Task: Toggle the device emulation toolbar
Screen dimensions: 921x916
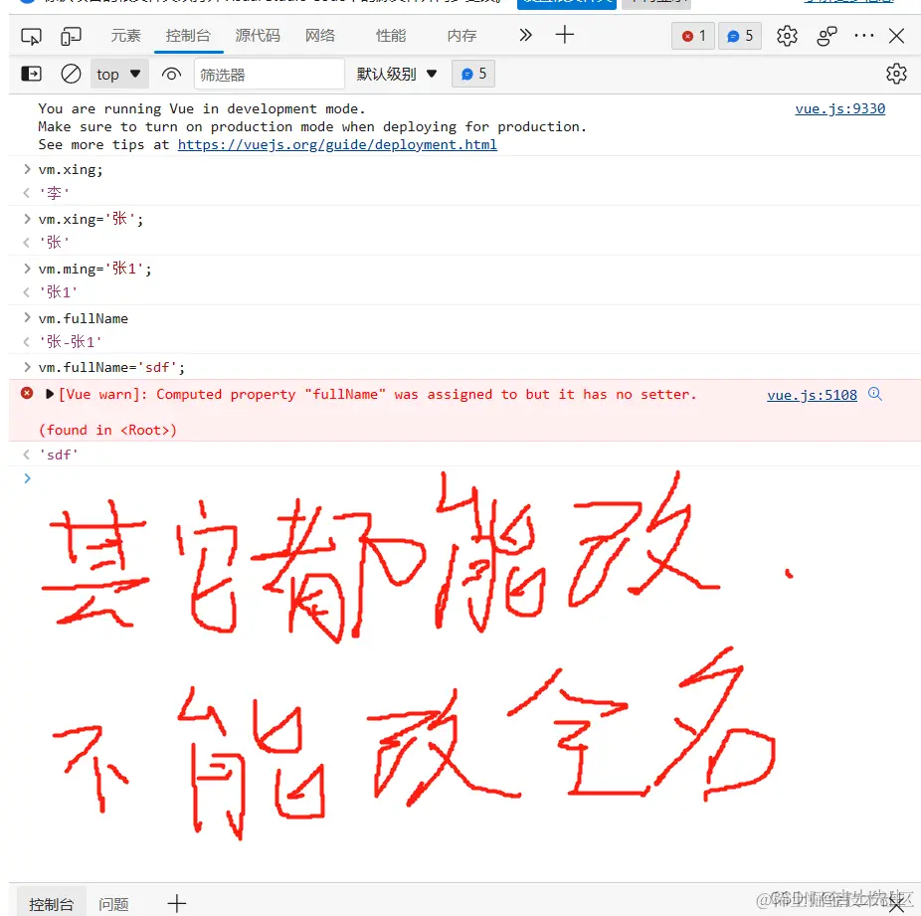Action: click(69, 35)
